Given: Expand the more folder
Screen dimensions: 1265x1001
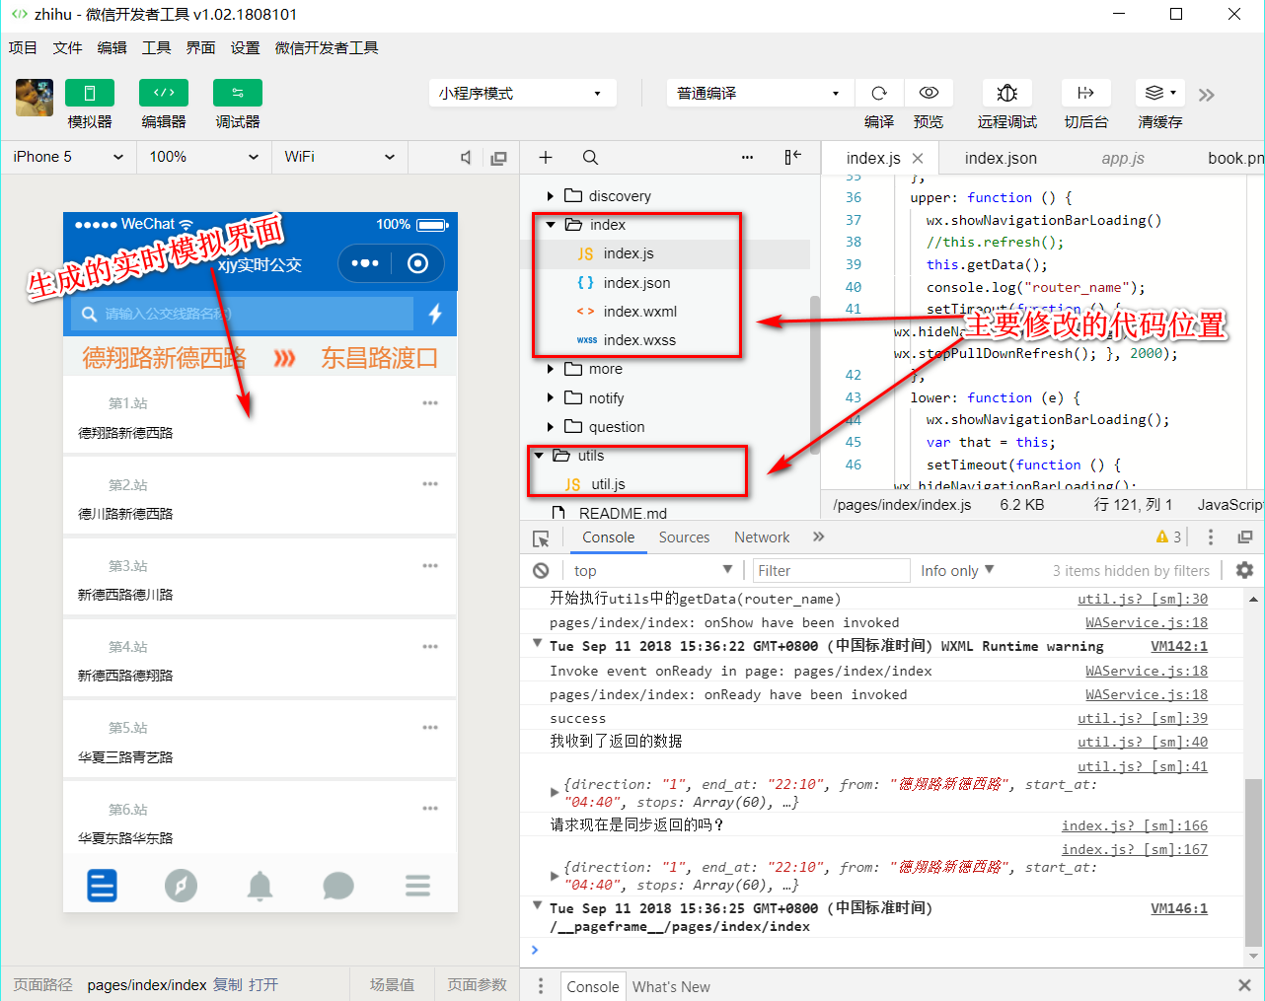Looking at the screenshot, I should [550, 369].
